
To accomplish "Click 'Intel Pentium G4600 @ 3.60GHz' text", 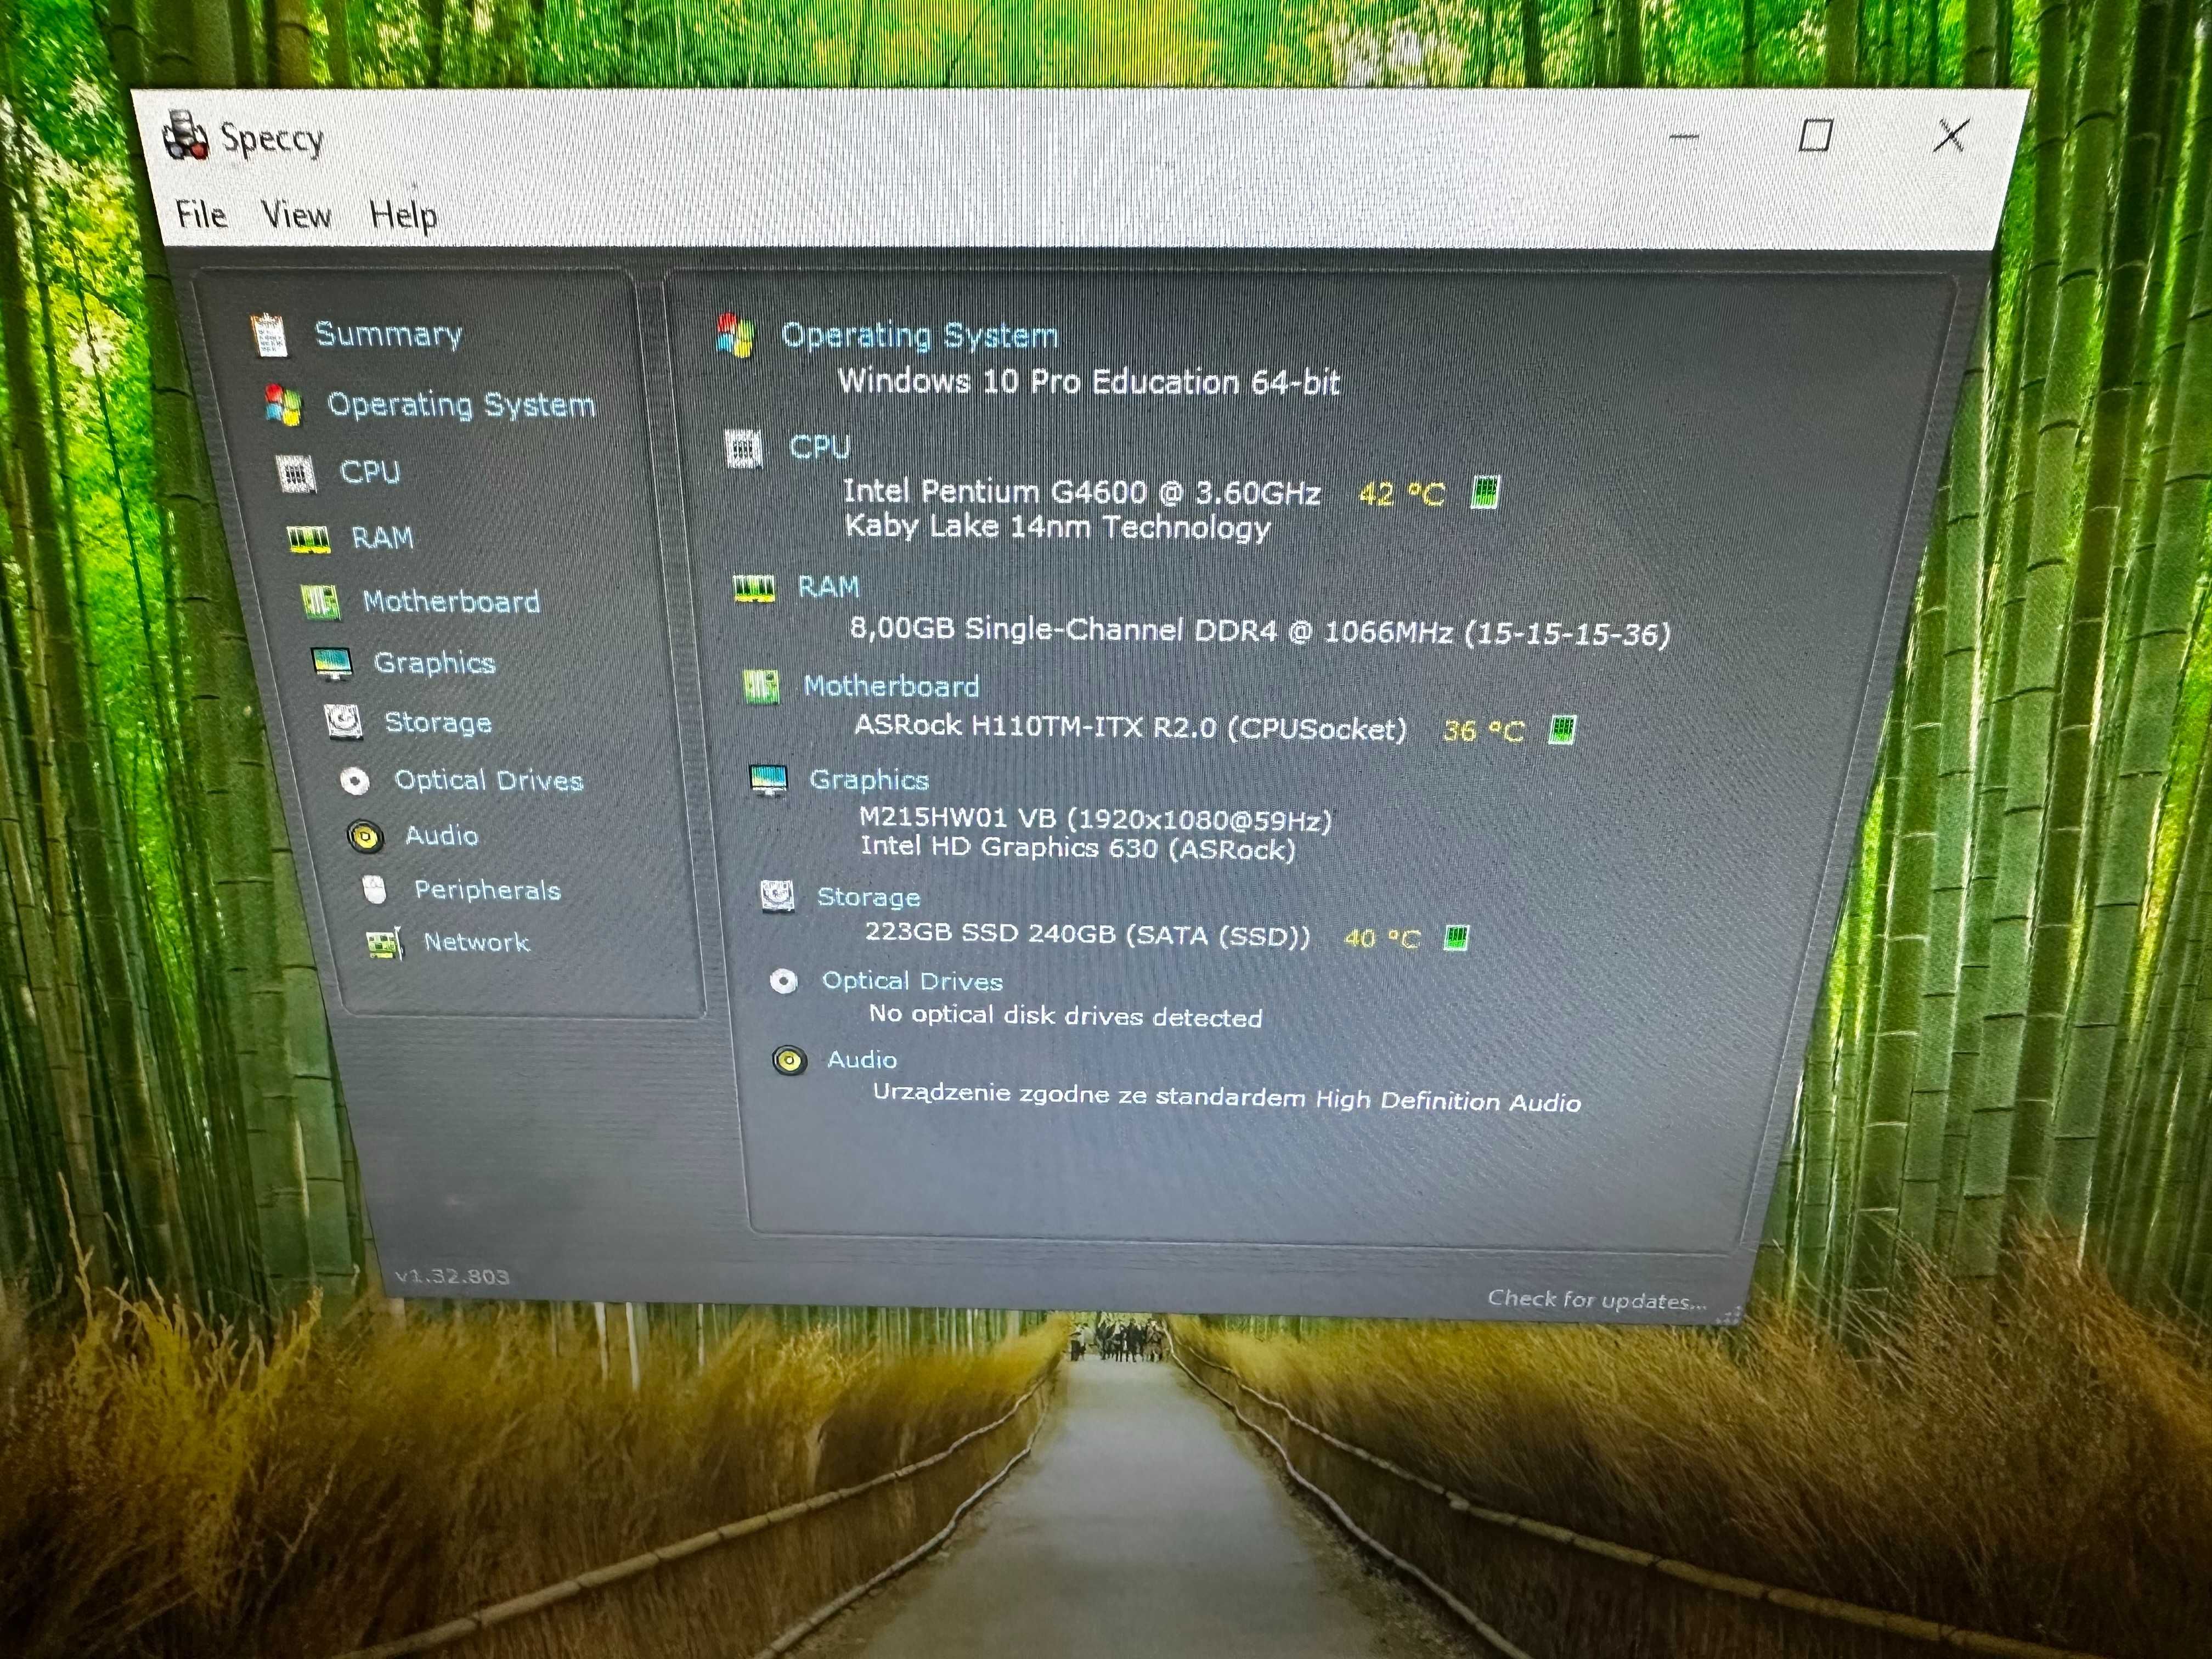I will point(1082,492).
